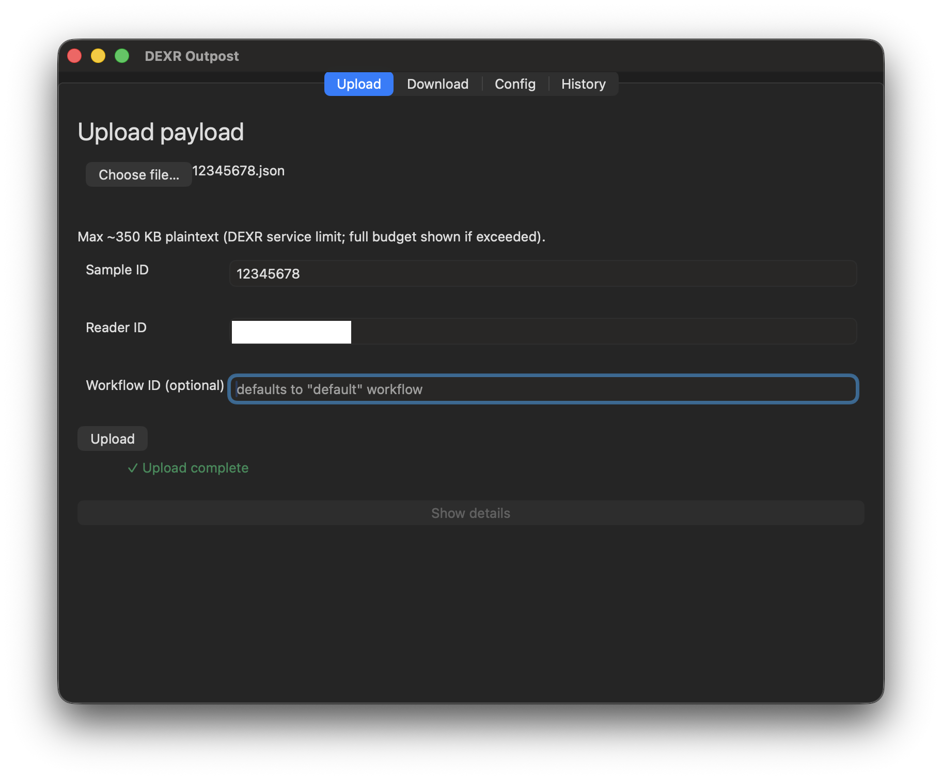Focus the Sample ID input field
The width and height of the screenshot is (942, 780).
543,273
